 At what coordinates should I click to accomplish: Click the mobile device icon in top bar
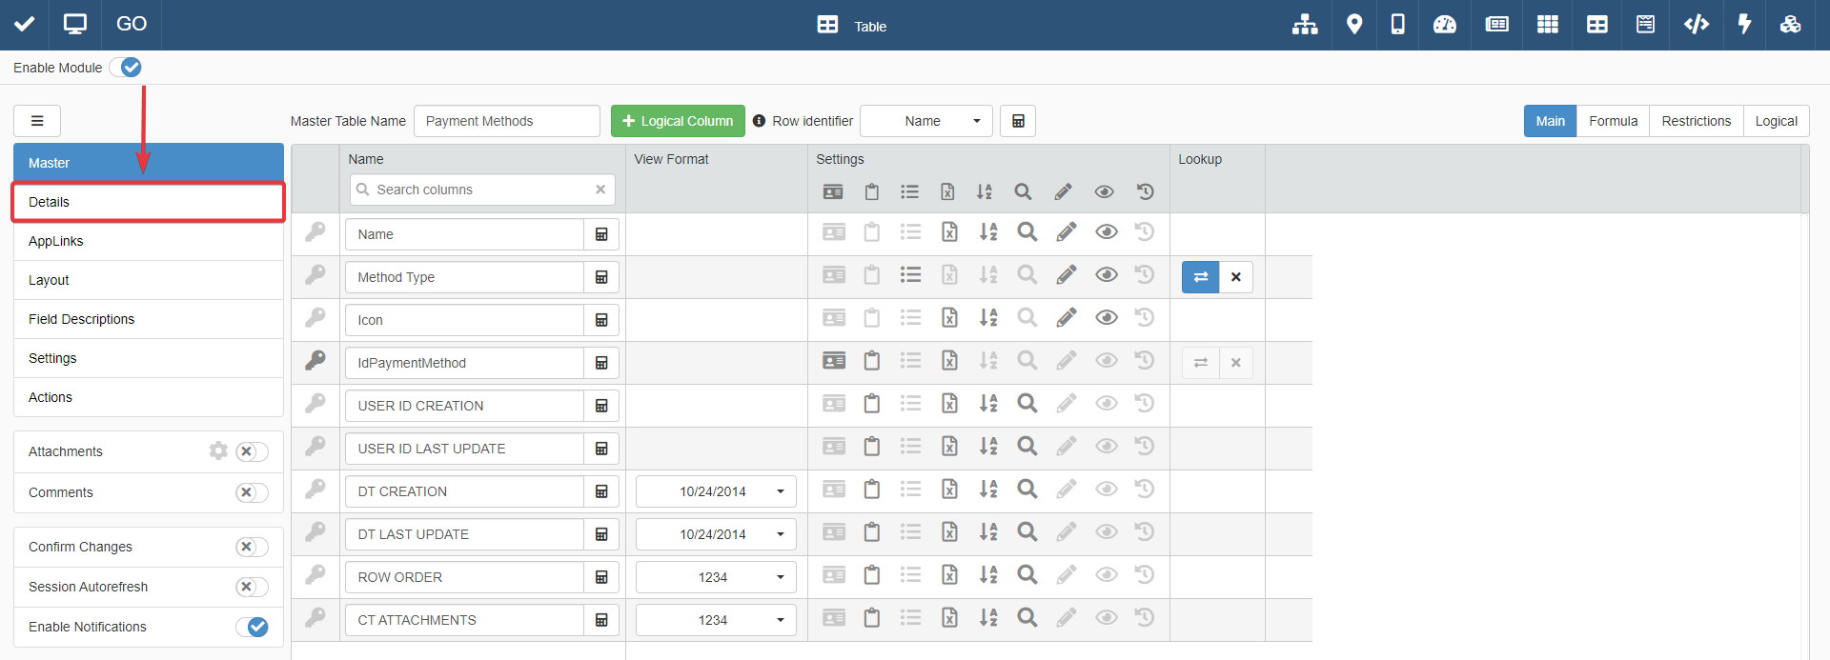1397,25
